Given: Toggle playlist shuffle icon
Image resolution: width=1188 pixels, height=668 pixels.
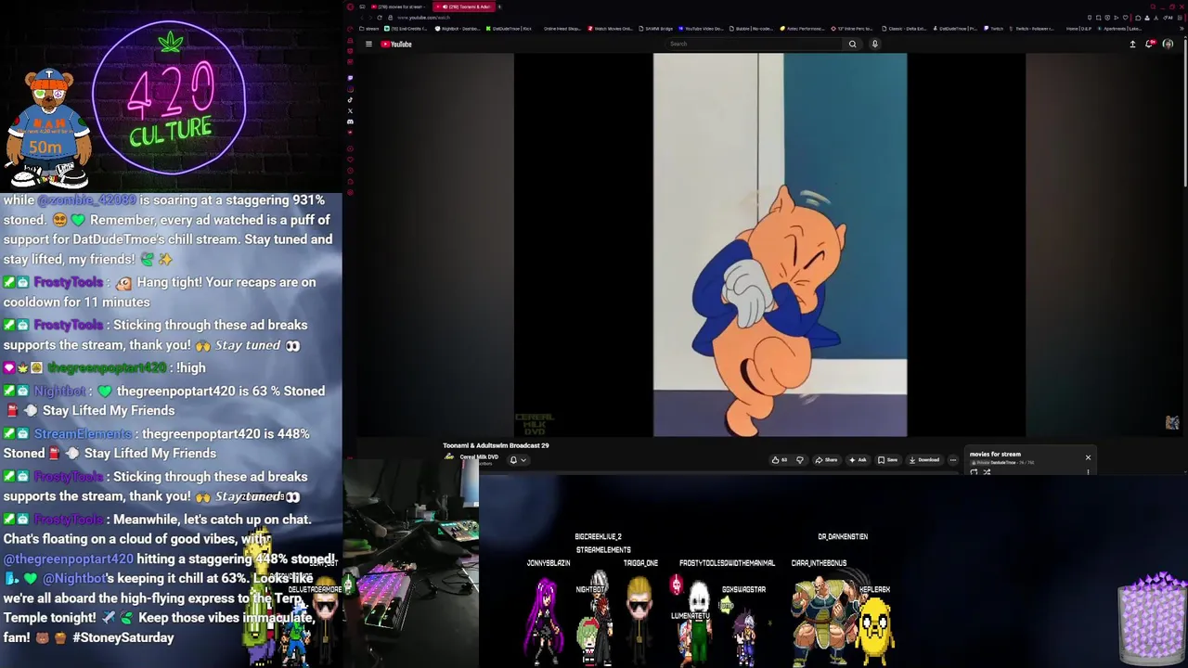Looking at the screenshot, I should (x=987, y=472).
